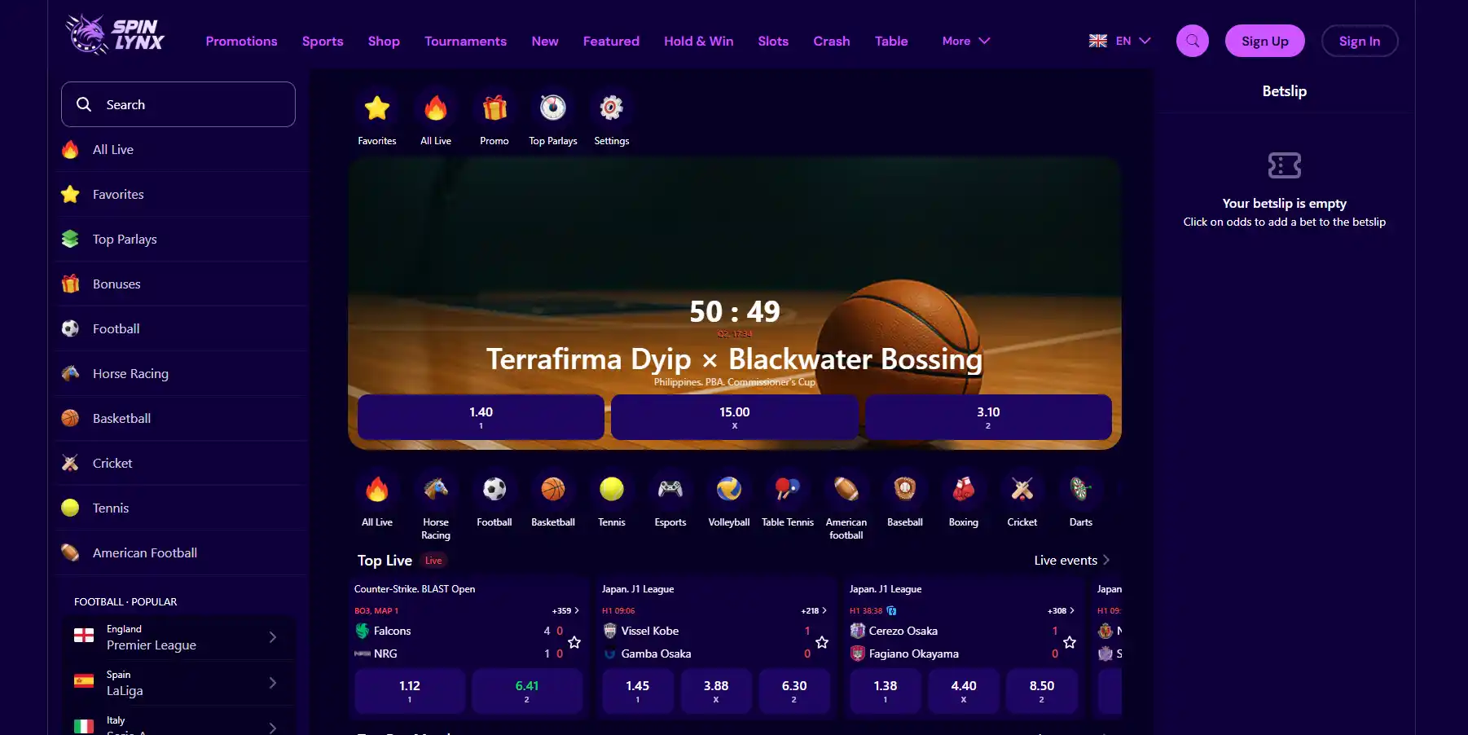Expand England Premier League entry
This screenshot has height=735, width=1468.
(x=178, y=637)
